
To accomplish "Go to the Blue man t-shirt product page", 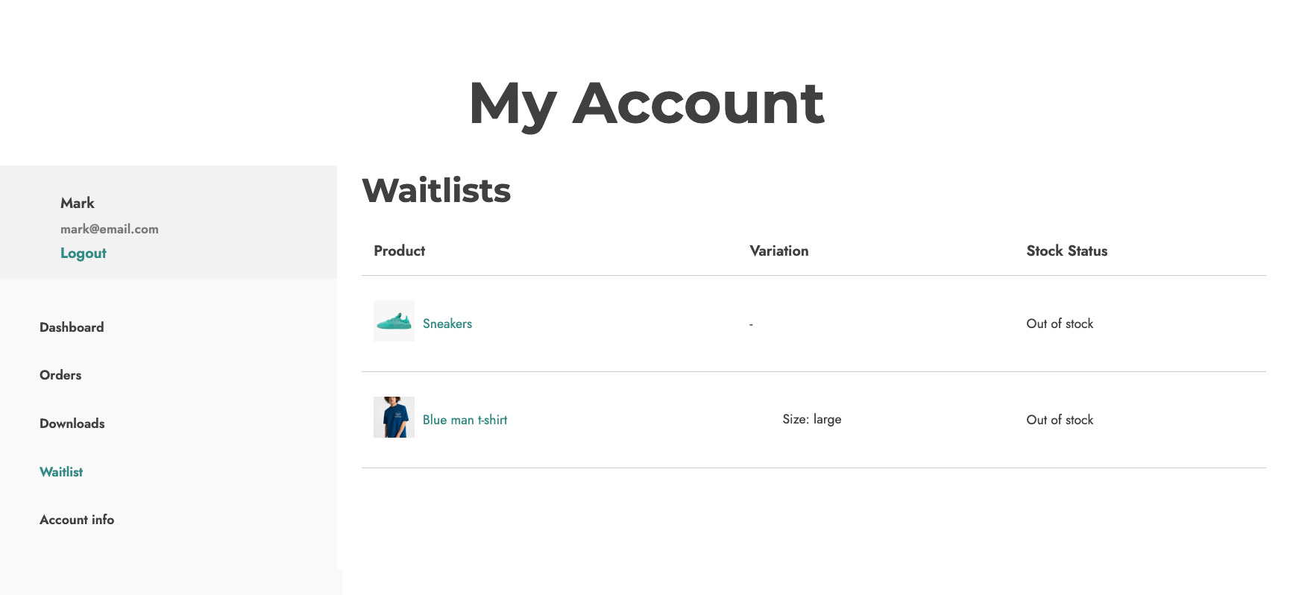I will [x=465, y=420].
